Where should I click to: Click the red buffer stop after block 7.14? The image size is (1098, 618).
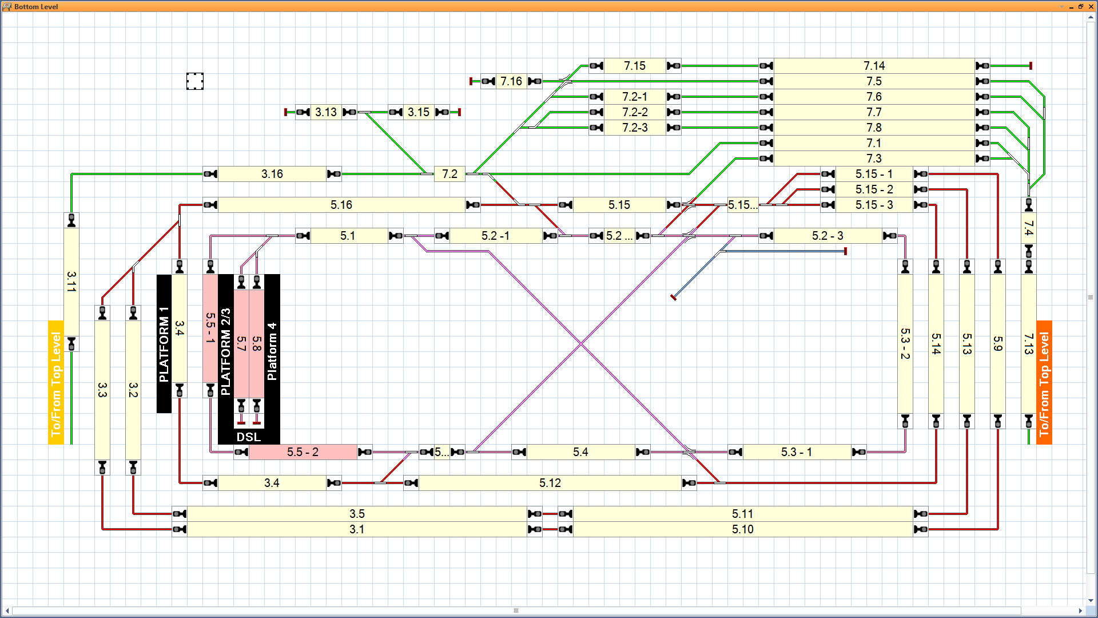[x=1031, y=66]
